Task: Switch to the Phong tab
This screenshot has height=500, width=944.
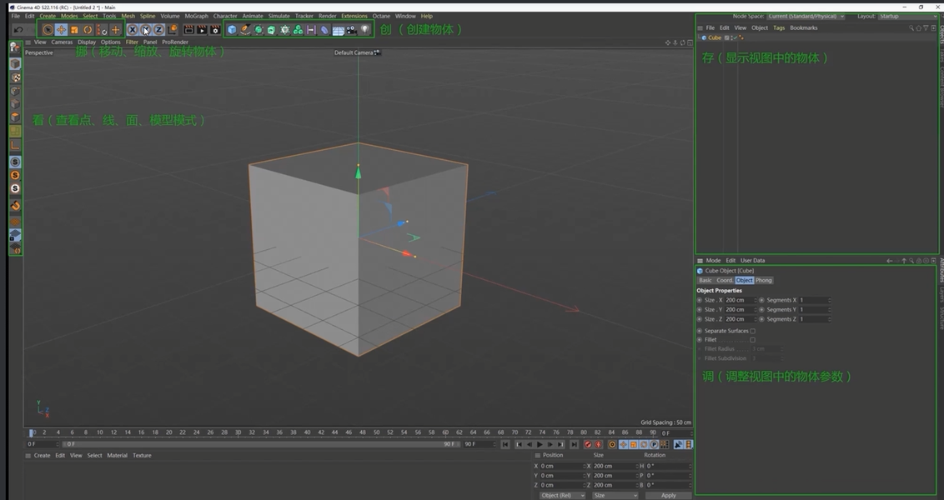Action: [x=763, y=280]
